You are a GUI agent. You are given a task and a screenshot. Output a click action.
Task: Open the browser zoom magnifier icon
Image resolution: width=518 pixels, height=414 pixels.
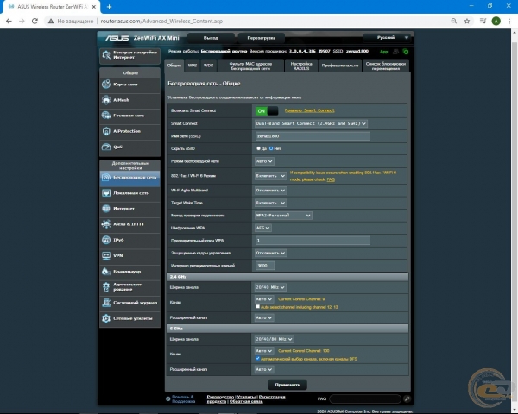click(x=454, y=21)
